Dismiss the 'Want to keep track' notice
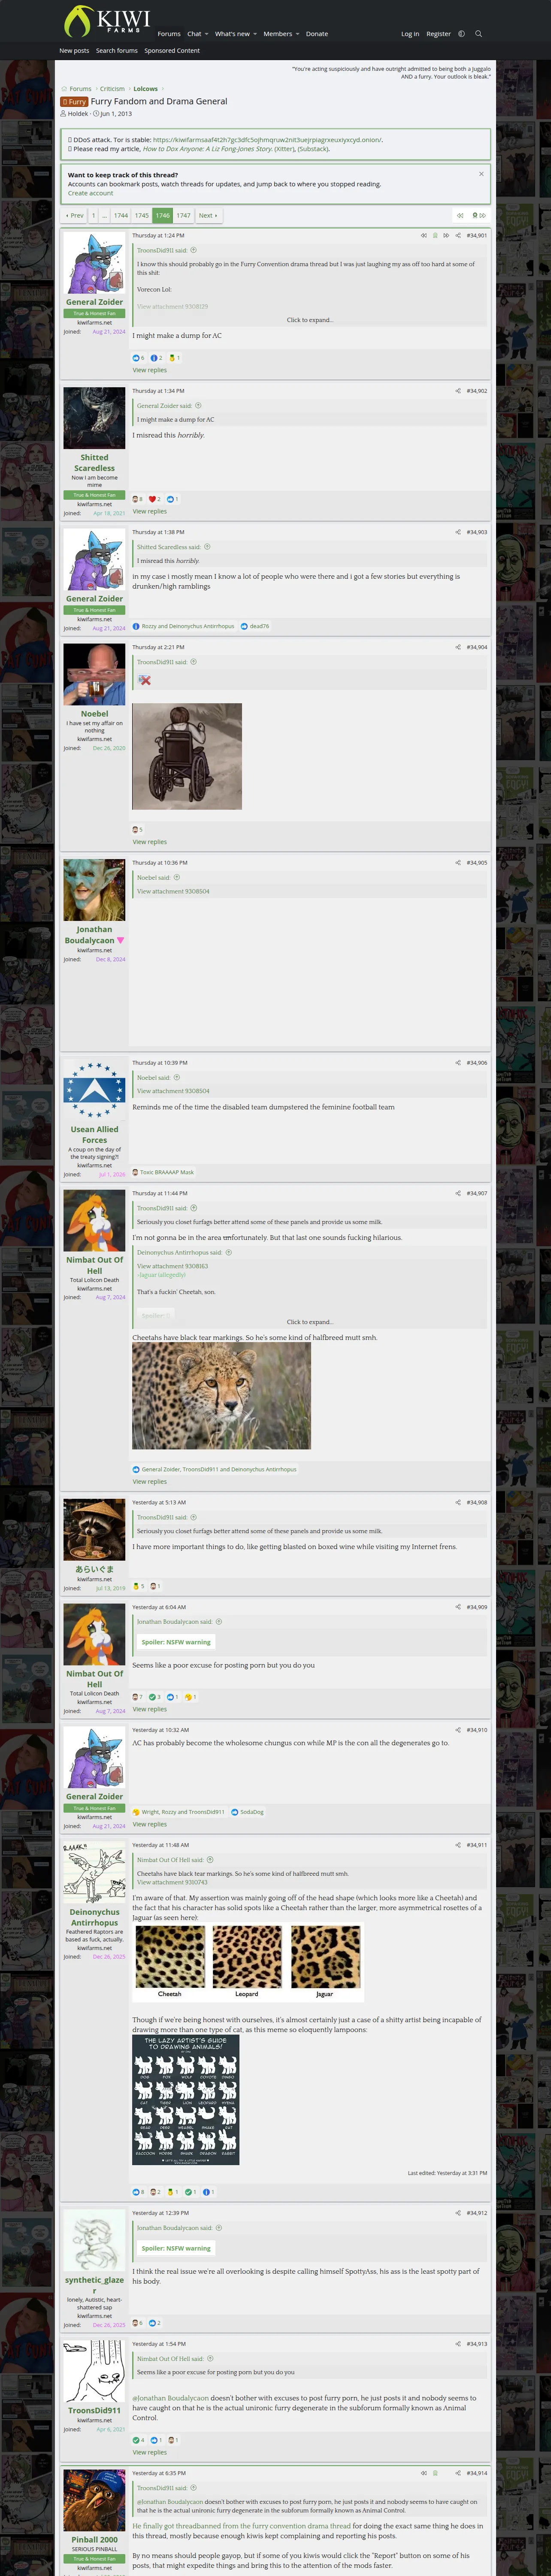This screenshot has width=551, height=2576. tap(481, 174)
